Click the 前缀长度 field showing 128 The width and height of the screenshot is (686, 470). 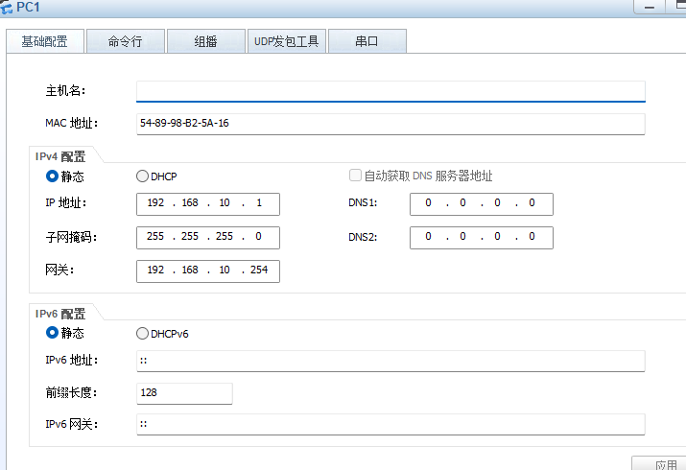pos(184,393)
